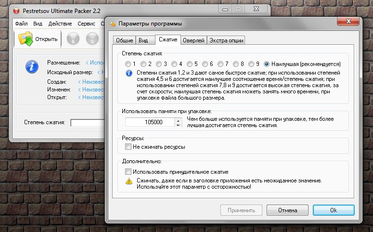Click the blue info icon in main window
373x232 pixels.
(x=32, y=66)
